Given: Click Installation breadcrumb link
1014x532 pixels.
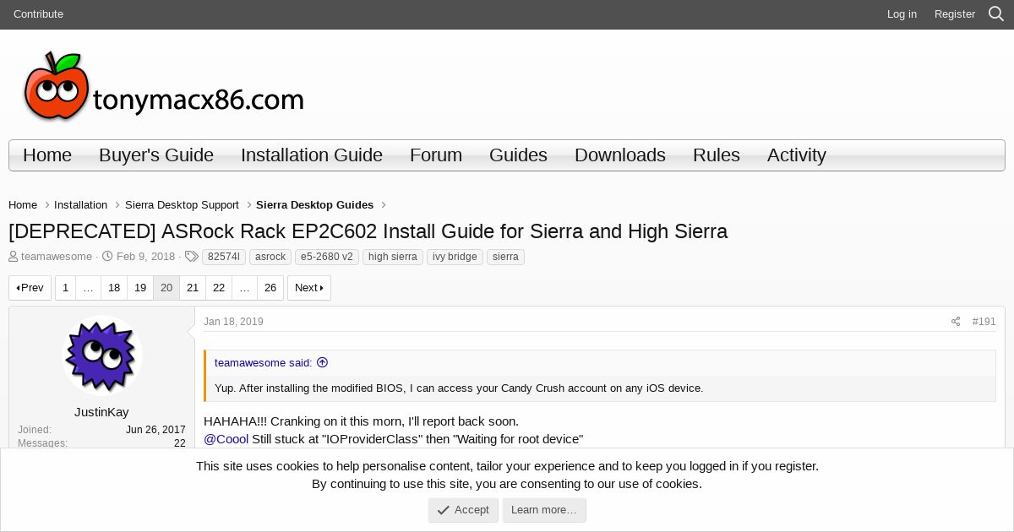Looking at the screenshot, I should click(x=80, y=205).
